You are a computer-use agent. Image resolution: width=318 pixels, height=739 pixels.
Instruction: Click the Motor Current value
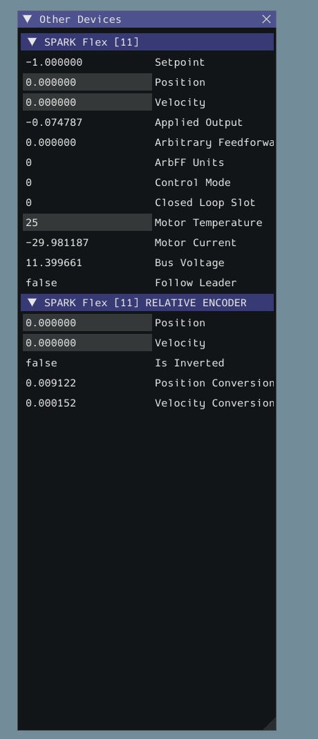coord(57,243)
